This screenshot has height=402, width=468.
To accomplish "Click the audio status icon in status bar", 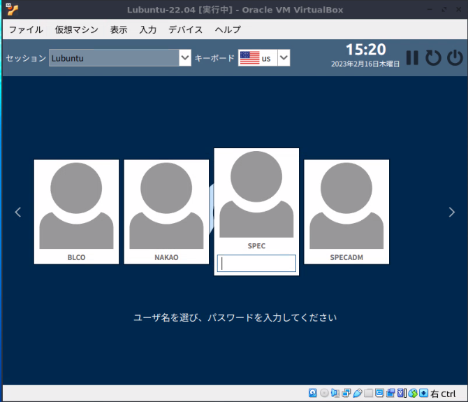I will pos(335,393).
